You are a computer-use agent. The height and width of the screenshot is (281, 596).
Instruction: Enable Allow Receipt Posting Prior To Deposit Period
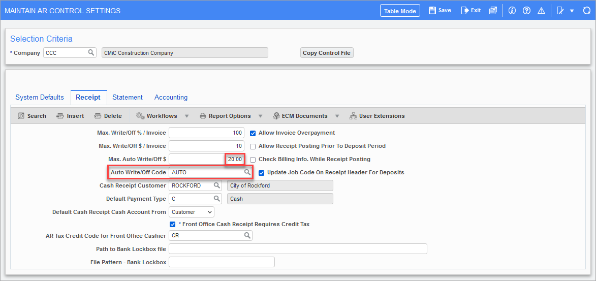coord(253,146)
